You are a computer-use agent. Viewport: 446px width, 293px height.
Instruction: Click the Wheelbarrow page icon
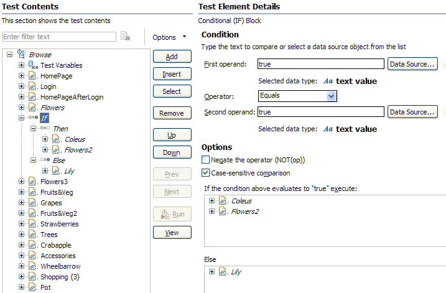(x=33, y=266)
